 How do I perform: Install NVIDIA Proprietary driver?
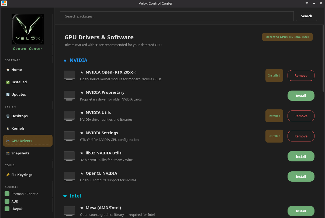point(301,96)
